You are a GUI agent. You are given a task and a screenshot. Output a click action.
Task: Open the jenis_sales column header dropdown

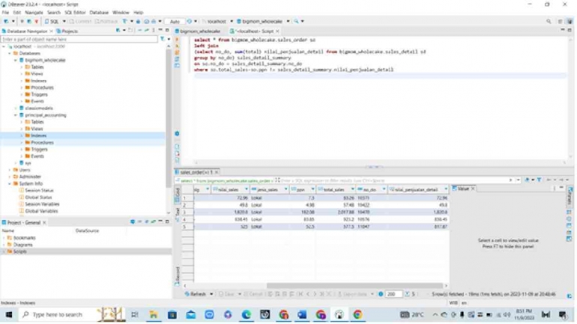286,189
